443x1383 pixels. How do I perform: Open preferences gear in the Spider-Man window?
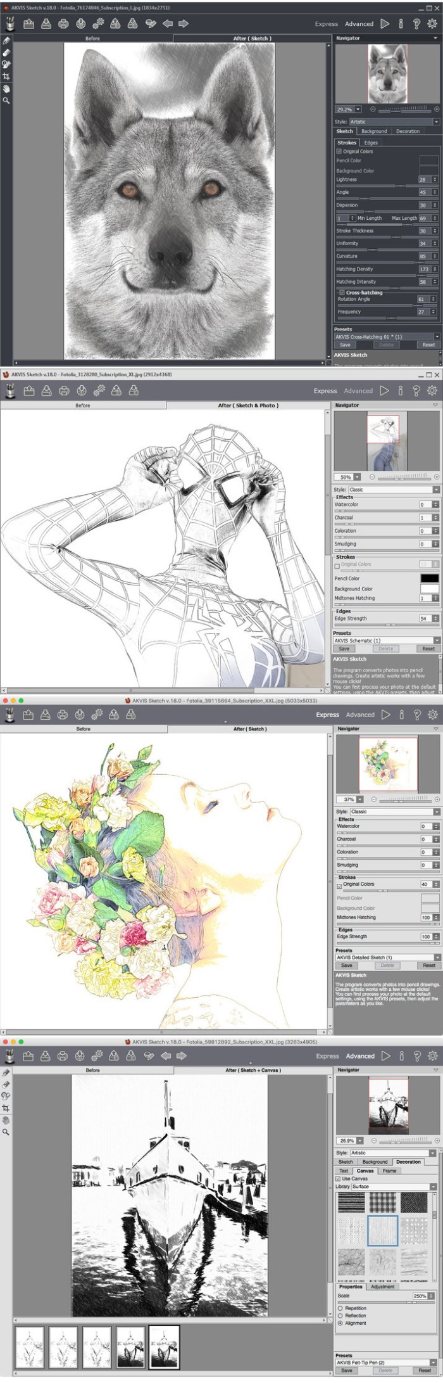click(432, 390)
